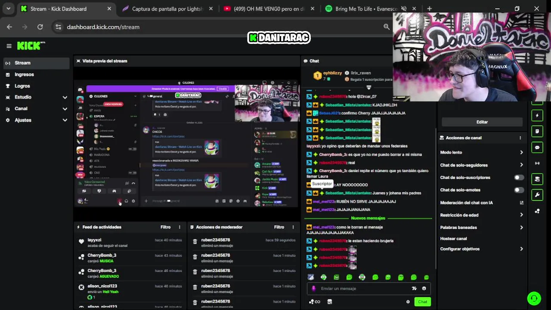
Task: Open the lightning quick actions panel icon
Action: point(537,115)
